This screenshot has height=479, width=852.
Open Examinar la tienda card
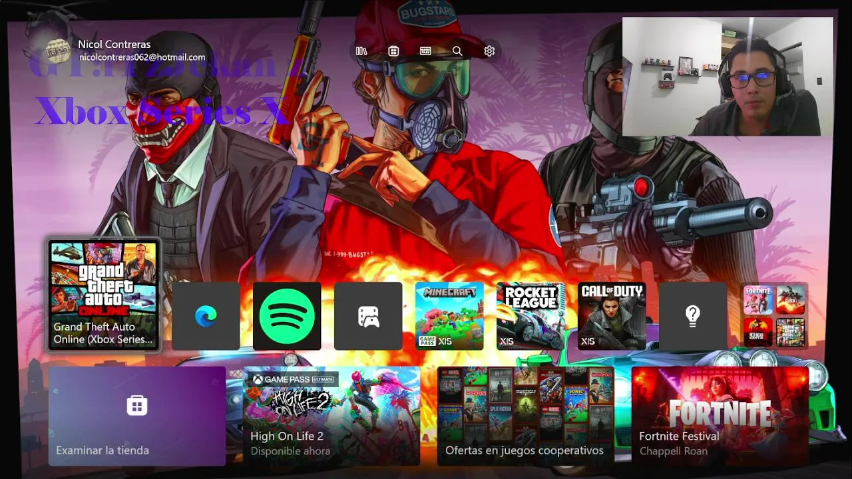137,416
